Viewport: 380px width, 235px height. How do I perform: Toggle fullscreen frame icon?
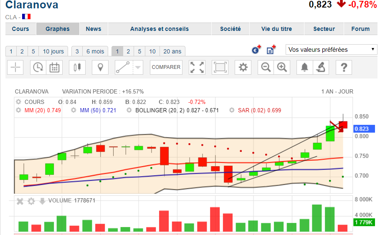tap(220, 67)
